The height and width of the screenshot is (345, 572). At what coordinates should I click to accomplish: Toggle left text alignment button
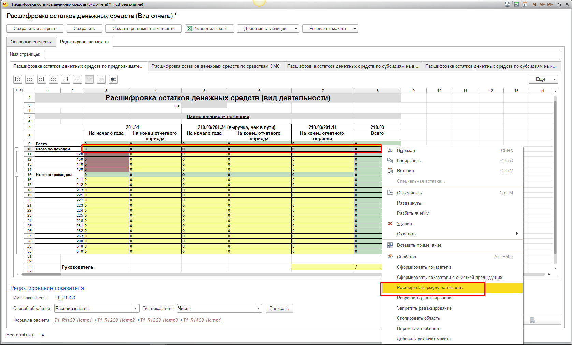pyautogui.click(x=89, y=79)
